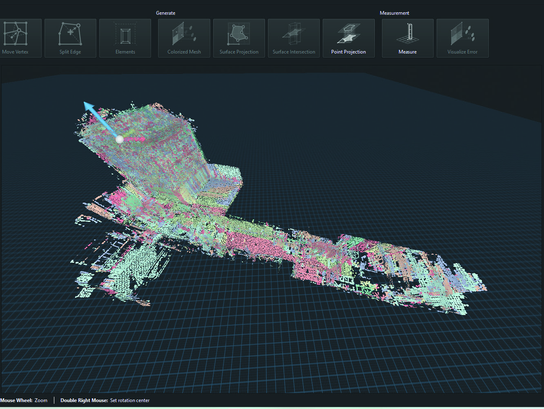Screen dimensions: 544x409
Task: Enable the Point Projection tool
Action: tap(348, 38)
